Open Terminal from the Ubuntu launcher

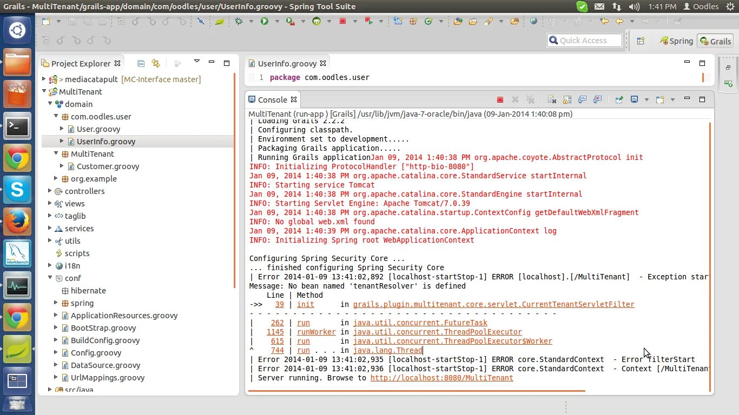[x=17, y=127]
